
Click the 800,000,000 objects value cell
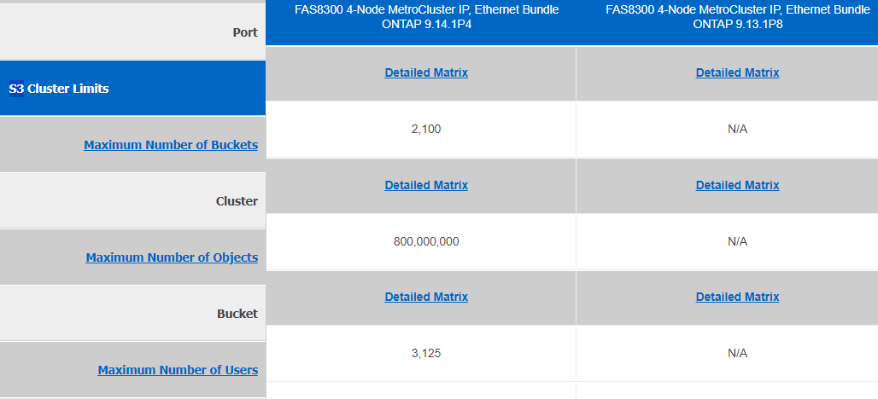pos(426,241)
